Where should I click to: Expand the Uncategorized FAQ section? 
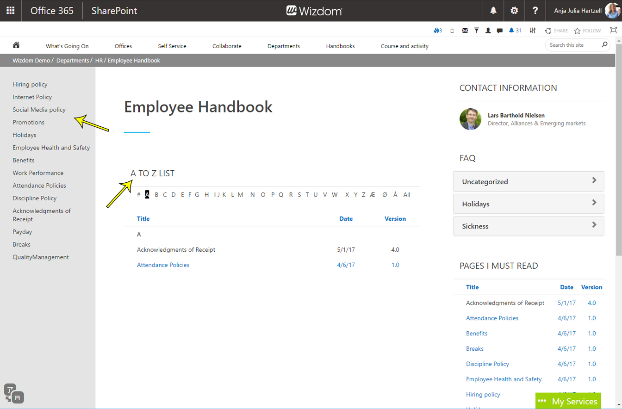[x=528, y=182]
